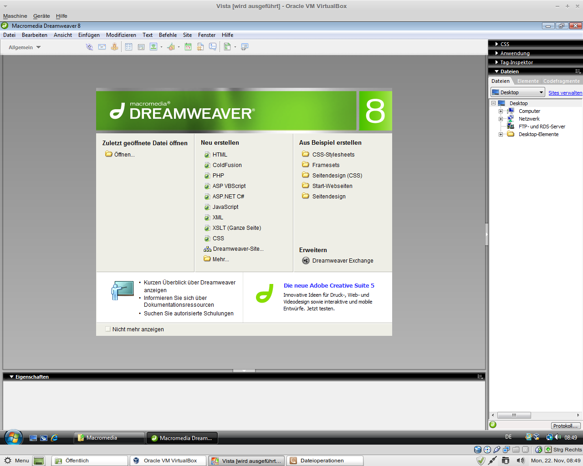The width and height of the screenshot is (583, 466).
Task: Click the host panel security shield icon
Action: [x=481, y=461]
